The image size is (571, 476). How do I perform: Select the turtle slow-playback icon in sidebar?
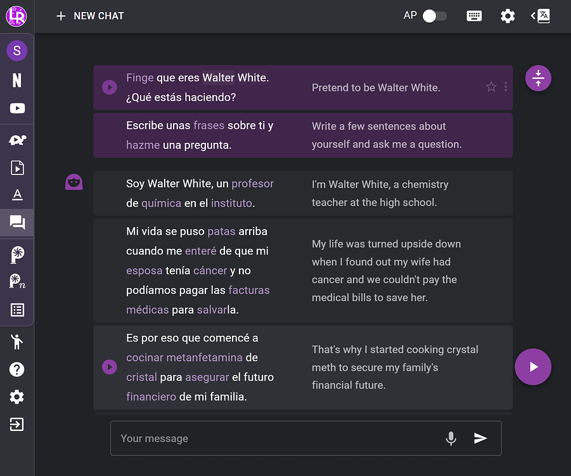[x=16, y=140]
